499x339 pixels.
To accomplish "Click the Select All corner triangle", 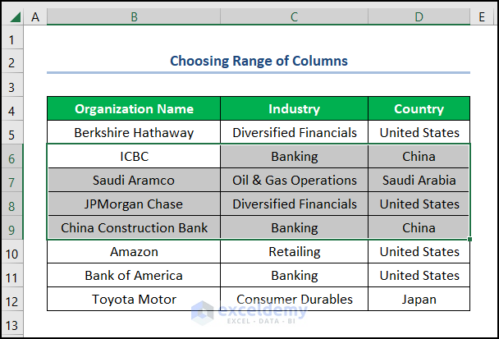I will click(14, 16).
